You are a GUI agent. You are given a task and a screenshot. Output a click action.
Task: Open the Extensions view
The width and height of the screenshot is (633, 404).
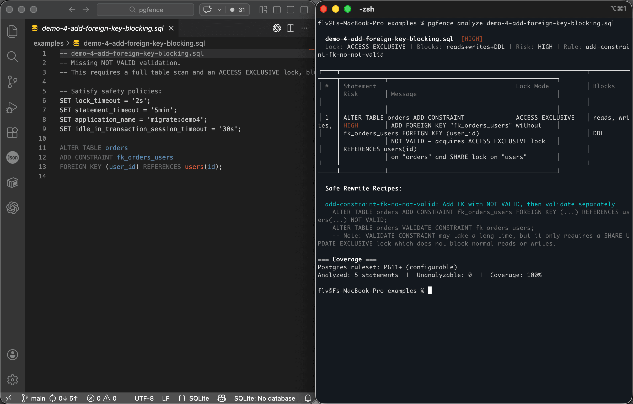click(12, 132)
